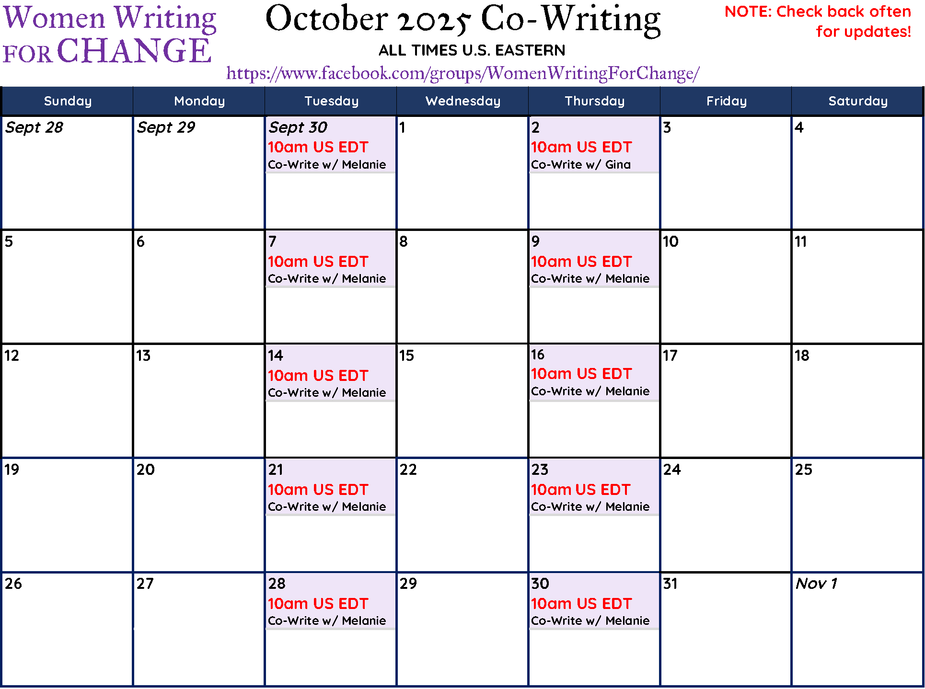Viewport: 925px width, 689px height.
Task: Open the October 30 Co-Write w/ Melanie event
Action: coord(594,601)
